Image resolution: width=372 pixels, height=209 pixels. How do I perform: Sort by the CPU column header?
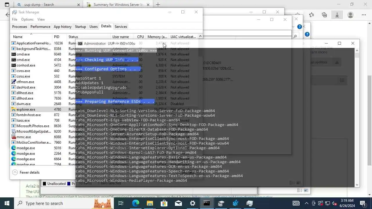tap(140, 37)
